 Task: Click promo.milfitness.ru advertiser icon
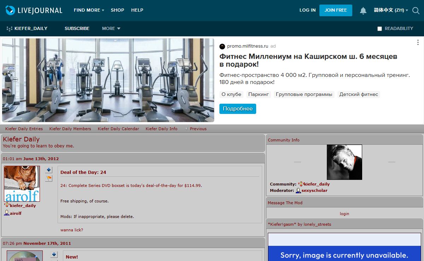[222, 46]
